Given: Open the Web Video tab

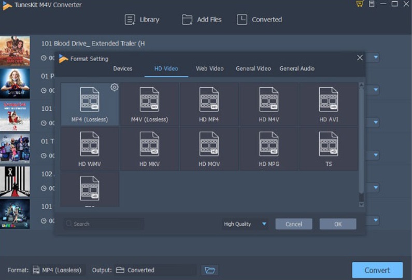Looking at the screenshot, I should click(x=210, y=68).
